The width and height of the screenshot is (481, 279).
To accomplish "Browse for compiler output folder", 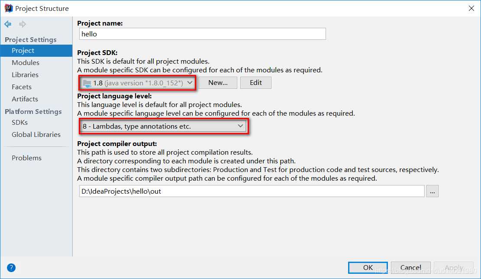I will [x=432, y=191].
